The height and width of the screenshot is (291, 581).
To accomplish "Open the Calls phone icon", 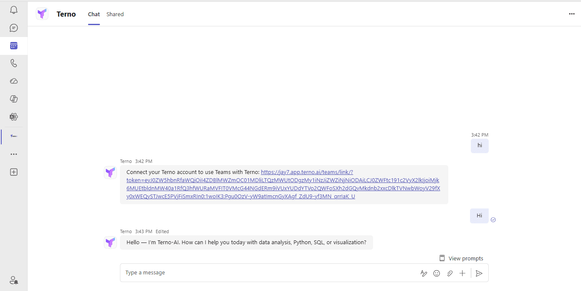I will click(x=14, y=63).
